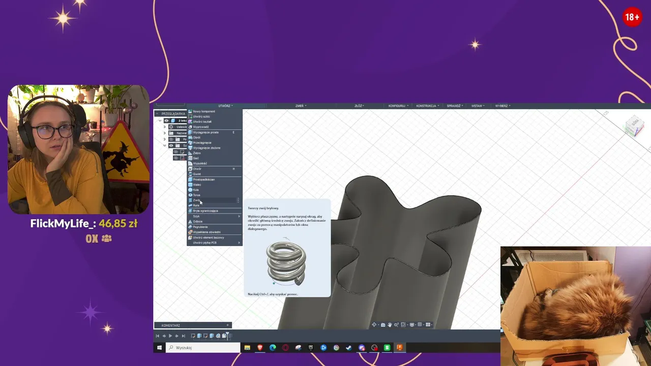Click the Wyszukaj taskbar search box
This screenshot has width=651, height=366.
click(203, 348)
